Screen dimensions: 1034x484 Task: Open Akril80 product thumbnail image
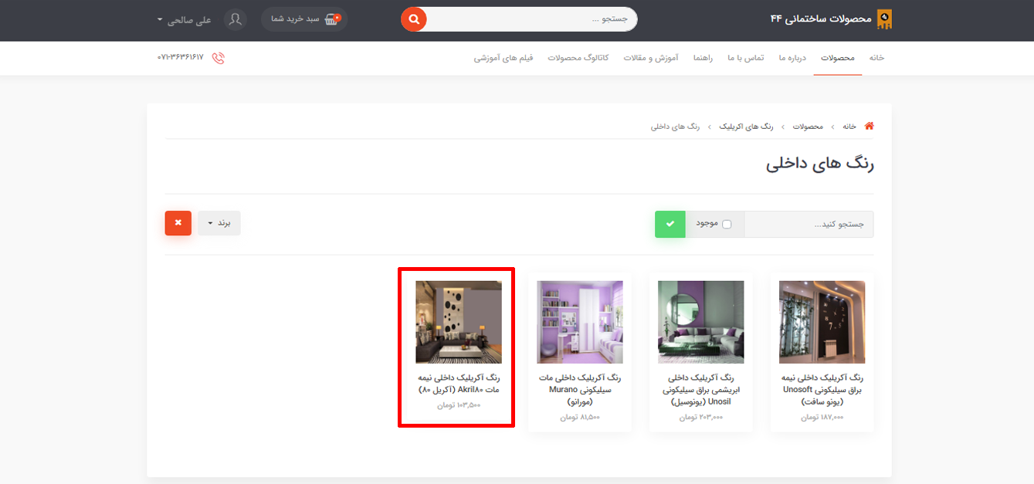coord(459,322)
